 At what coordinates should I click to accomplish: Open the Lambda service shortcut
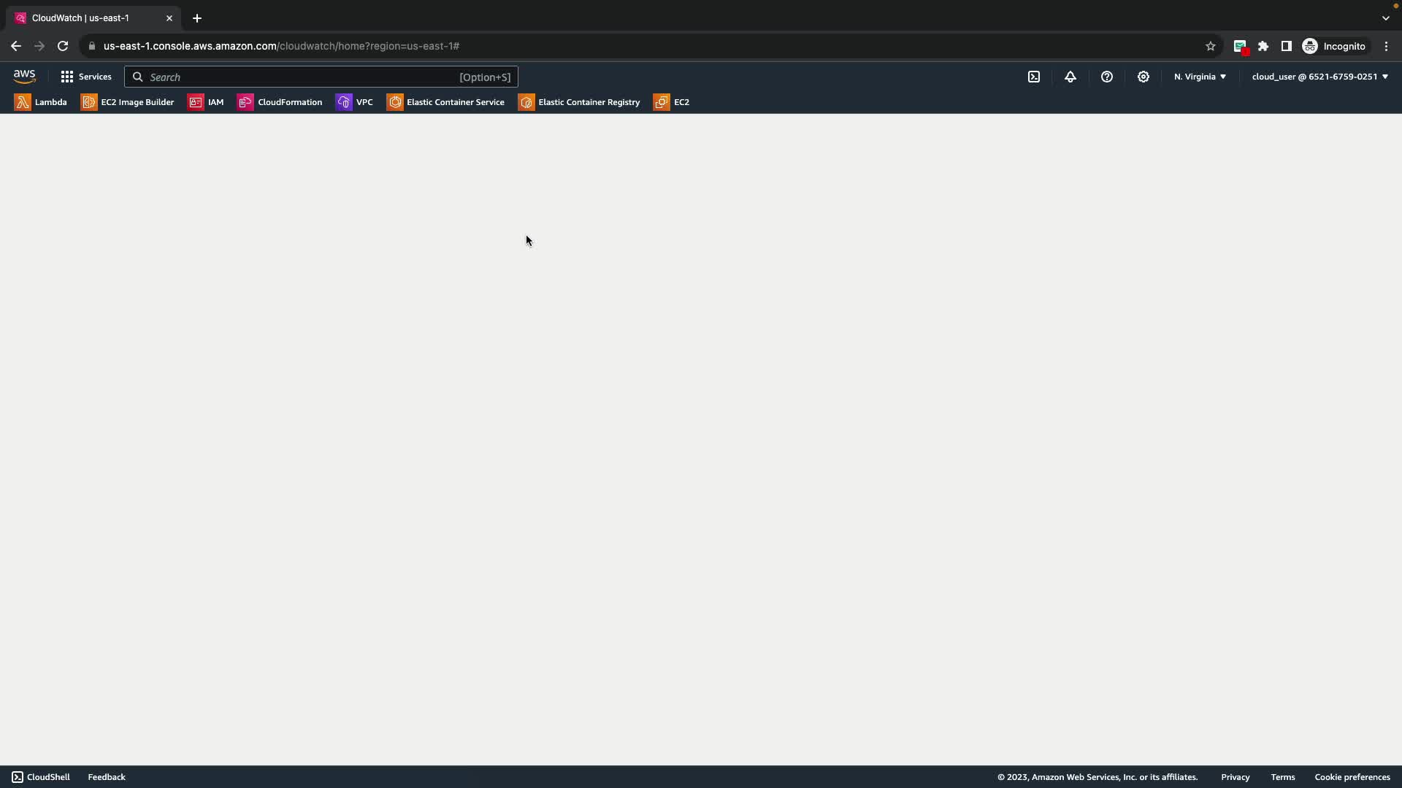(x=41, y=102)
